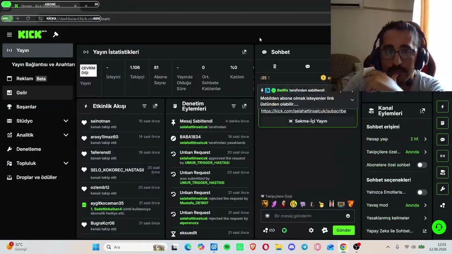Click the Kick logo
Screen dimensions: 452x254
[x=32, y=34]
